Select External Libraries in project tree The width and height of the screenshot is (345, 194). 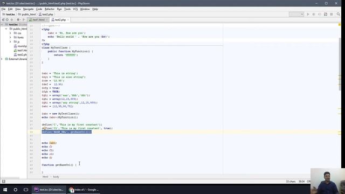coord(16,59)
